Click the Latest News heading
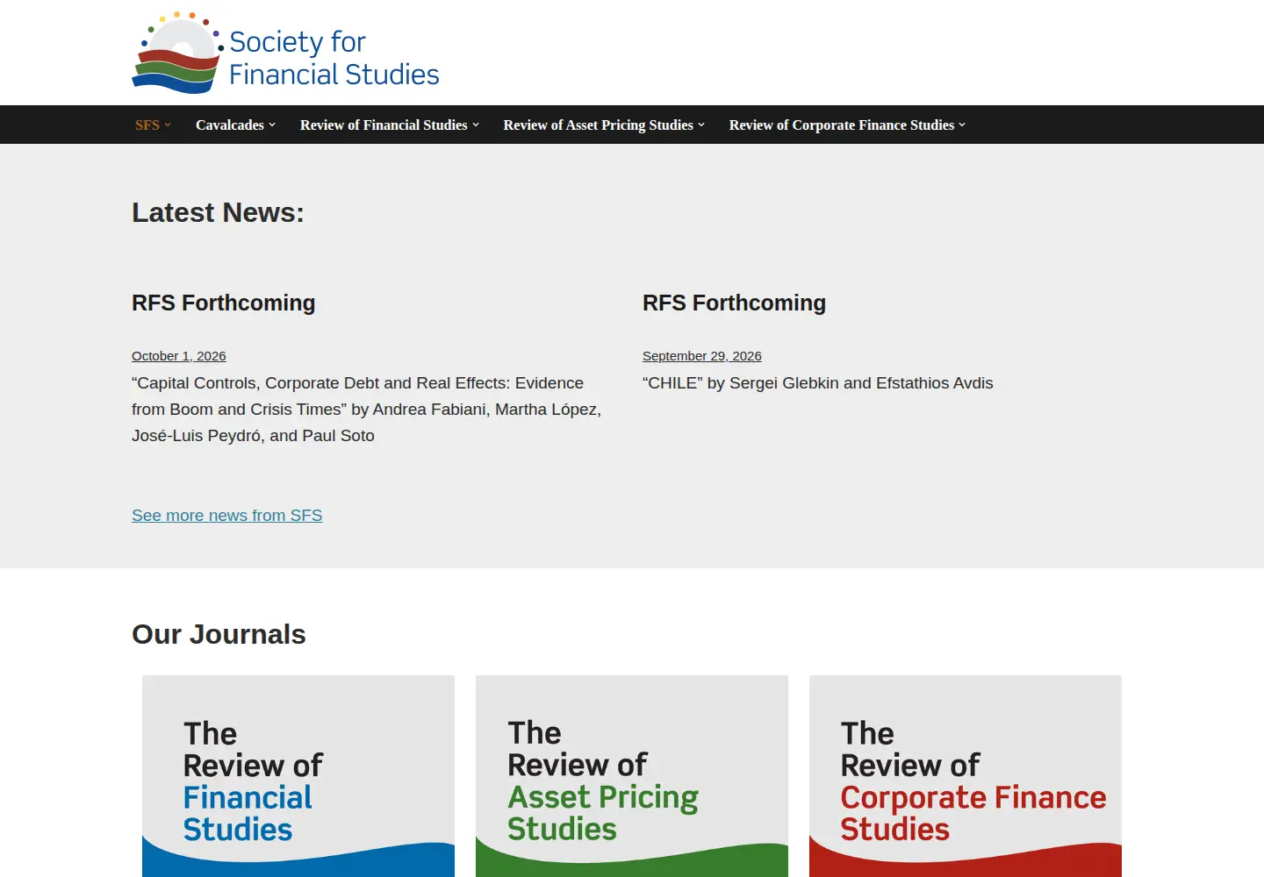 (219, 212)
